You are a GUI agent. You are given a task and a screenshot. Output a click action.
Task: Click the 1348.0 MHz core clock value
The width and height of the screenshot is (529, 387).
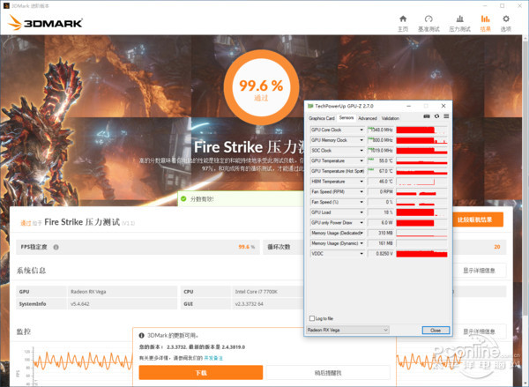point(380,130)
